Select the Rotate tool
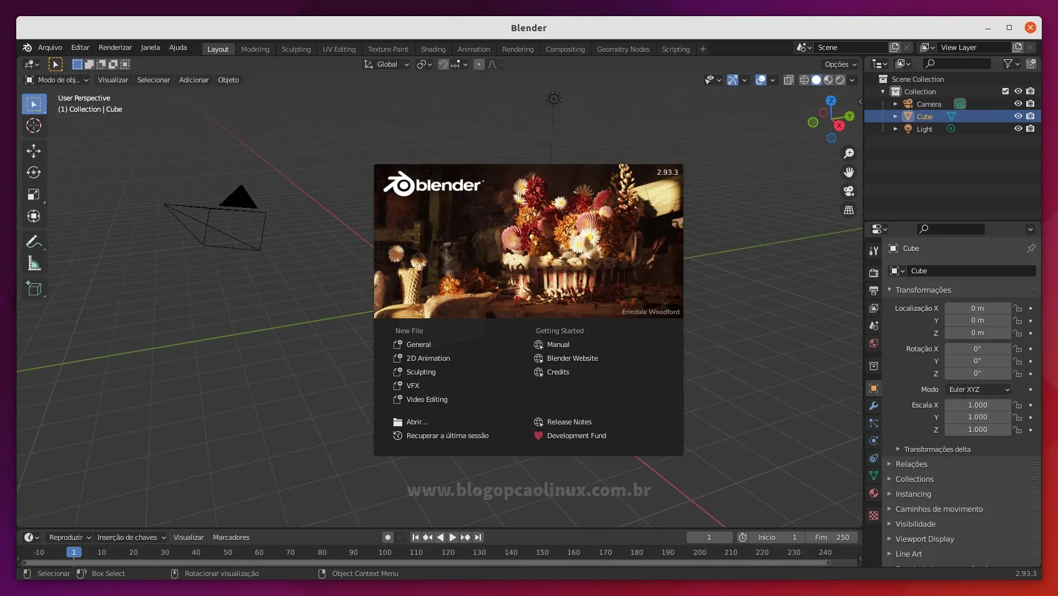This screenshot has width=1058, height=596. 34,172
